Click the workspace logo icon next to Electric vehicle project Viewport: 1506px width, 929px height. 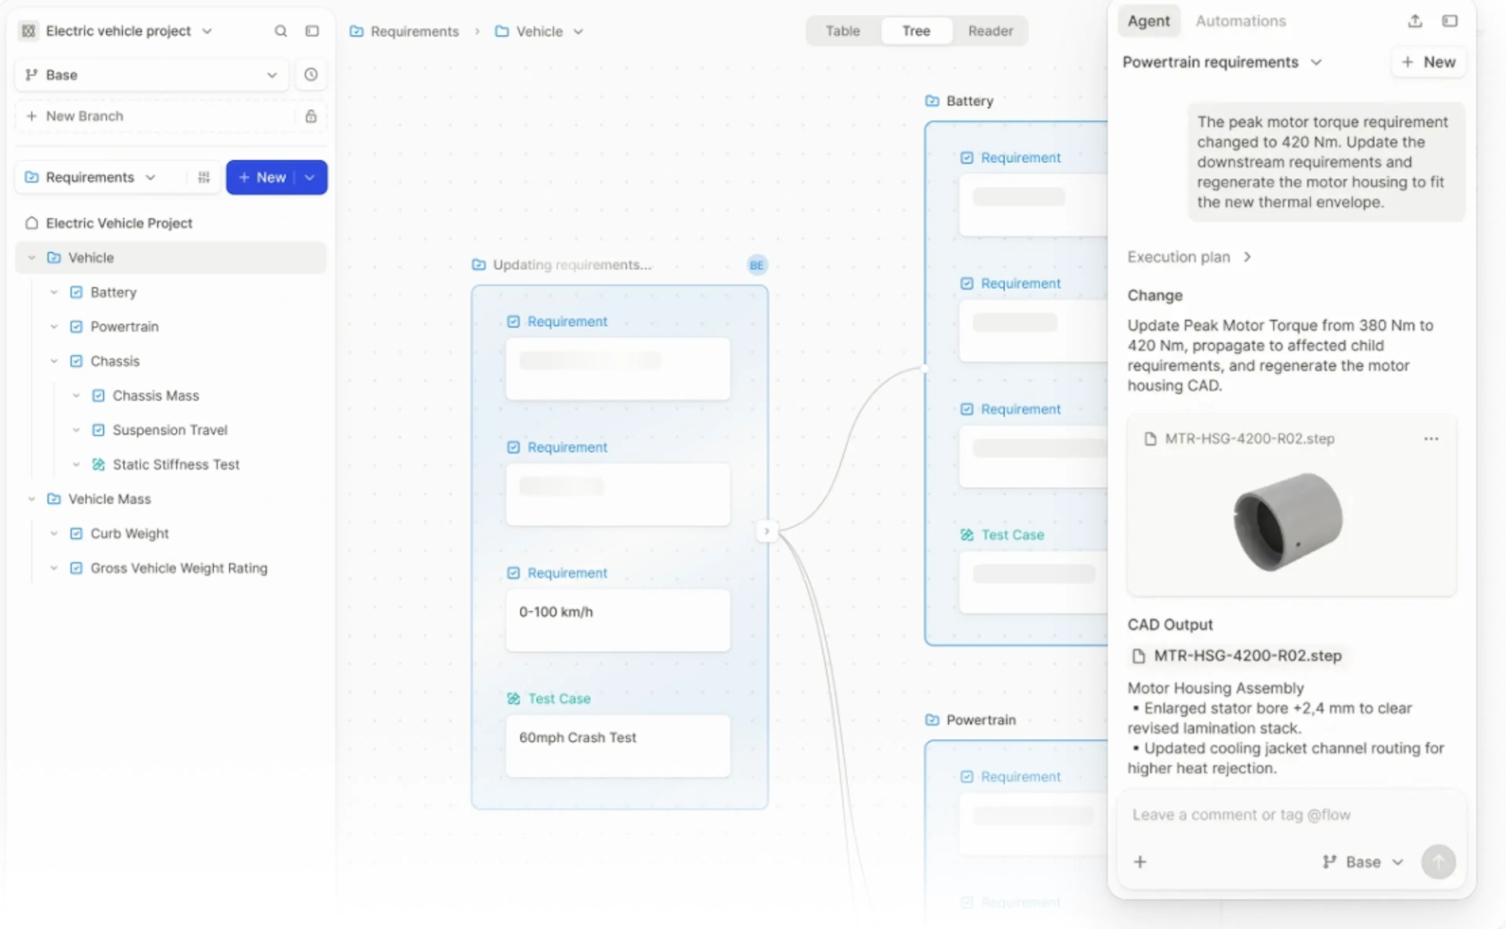pos(28,31)
